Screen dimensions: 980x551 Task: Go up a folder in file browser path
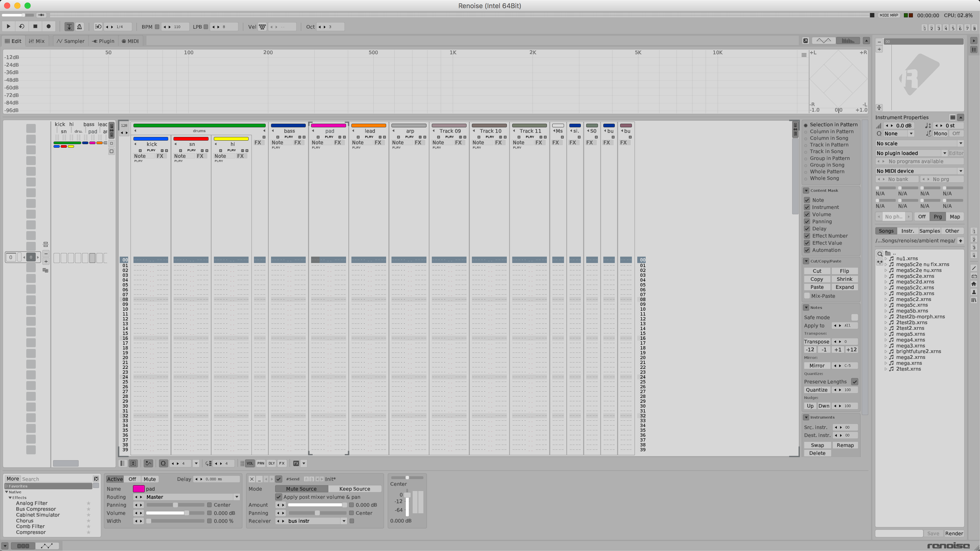tap(961, 241)
